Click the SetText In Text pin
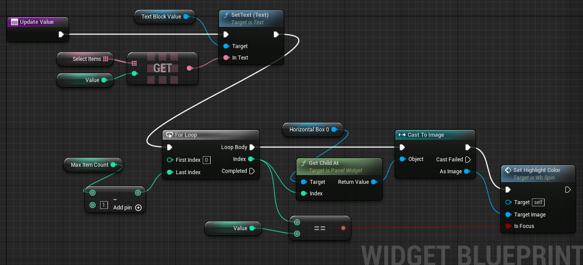 (x=226, y=57)
